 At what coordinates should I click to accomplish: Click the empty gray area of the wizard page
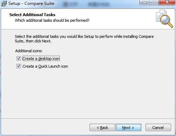point(88,94)
